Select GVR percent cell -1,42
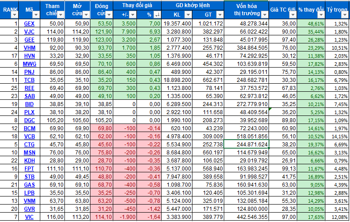350x222 pixels. click(149, 209)
